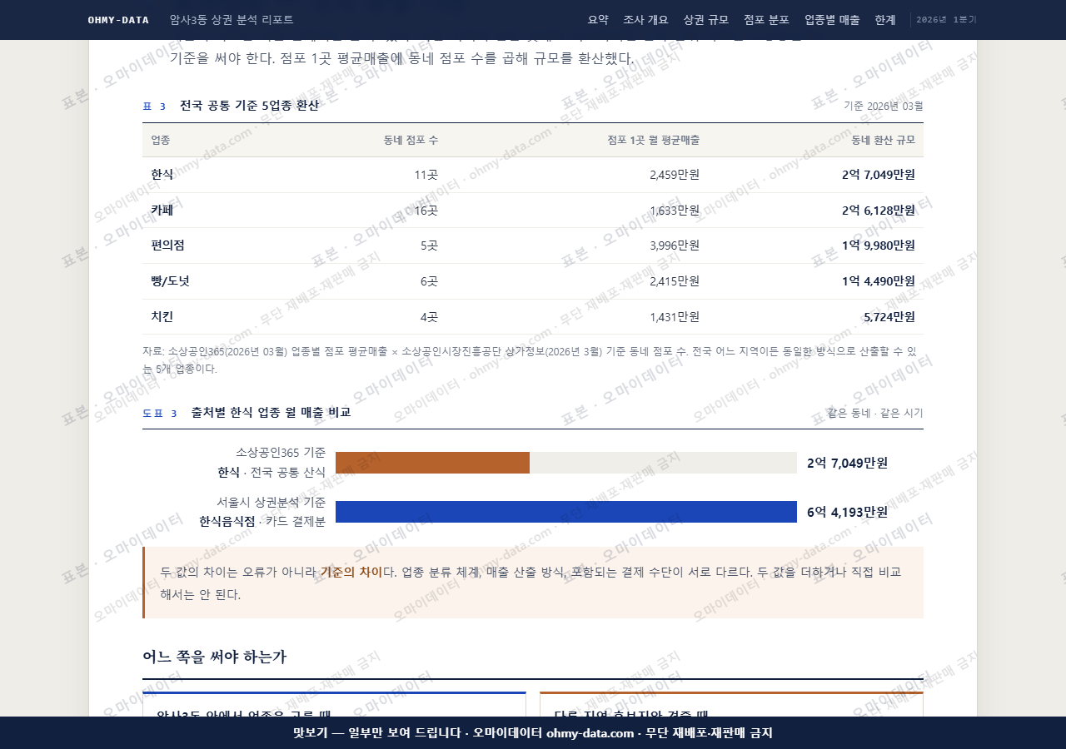Screen dimensions: 1066x749
Task: Click the 점포 1곳 월 평균매출 header
Action: click(654, 140)
